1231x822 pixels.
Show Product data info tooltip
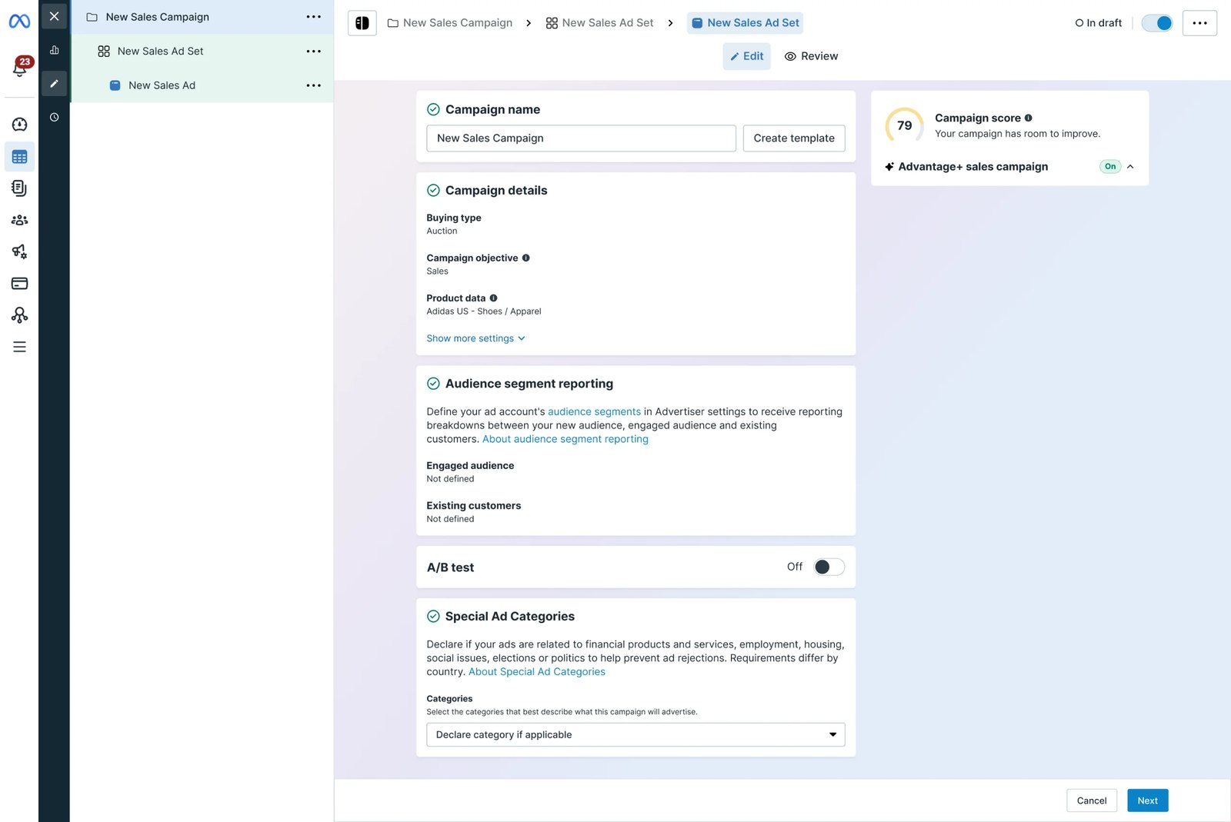coord(494,298)
